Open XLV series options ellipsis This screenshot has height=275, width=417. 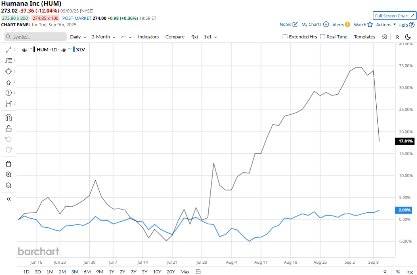[70, 49]
